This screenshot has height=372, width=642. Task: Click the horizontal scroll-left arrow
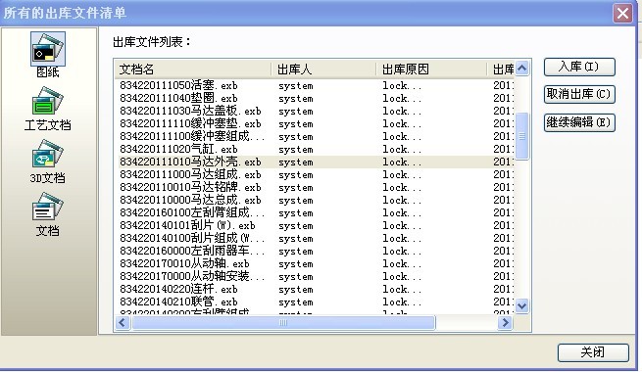(122, 323)
